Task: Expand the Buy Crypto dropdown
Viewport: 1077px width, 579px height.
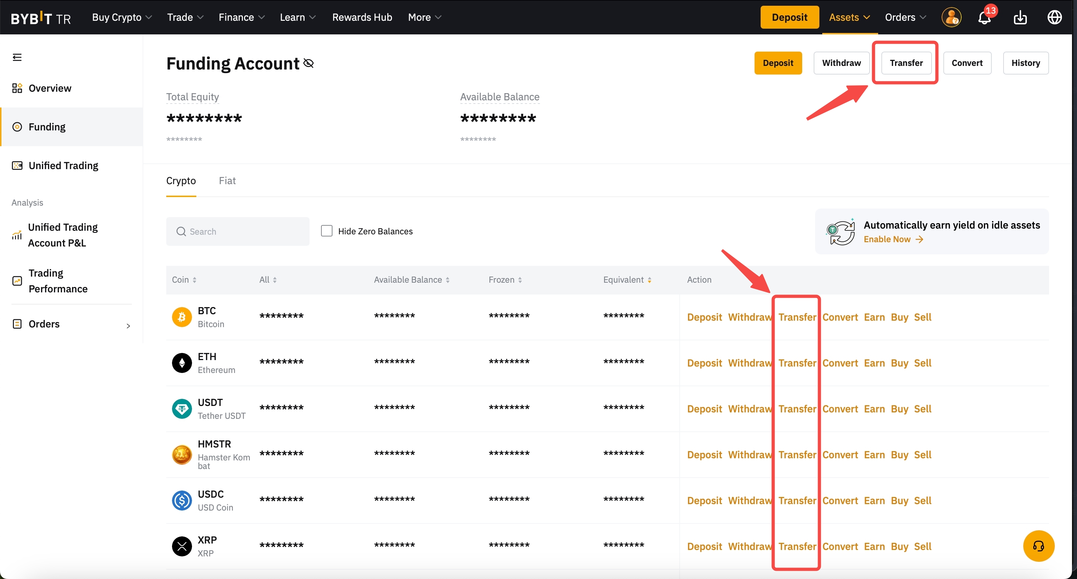Action: point(122,18)
